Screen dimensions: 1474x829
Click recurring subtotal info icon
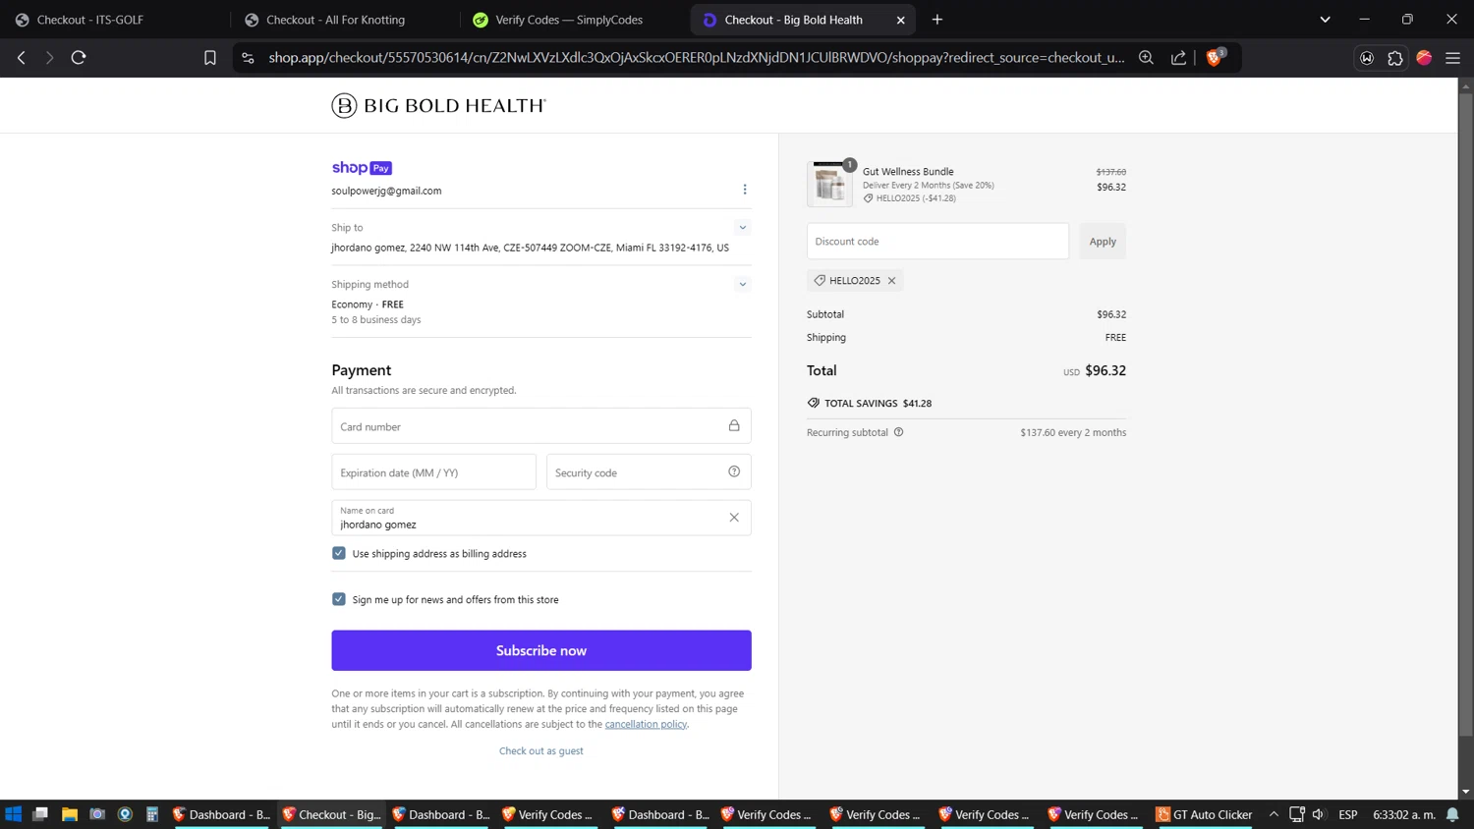[x=898, y=432]
